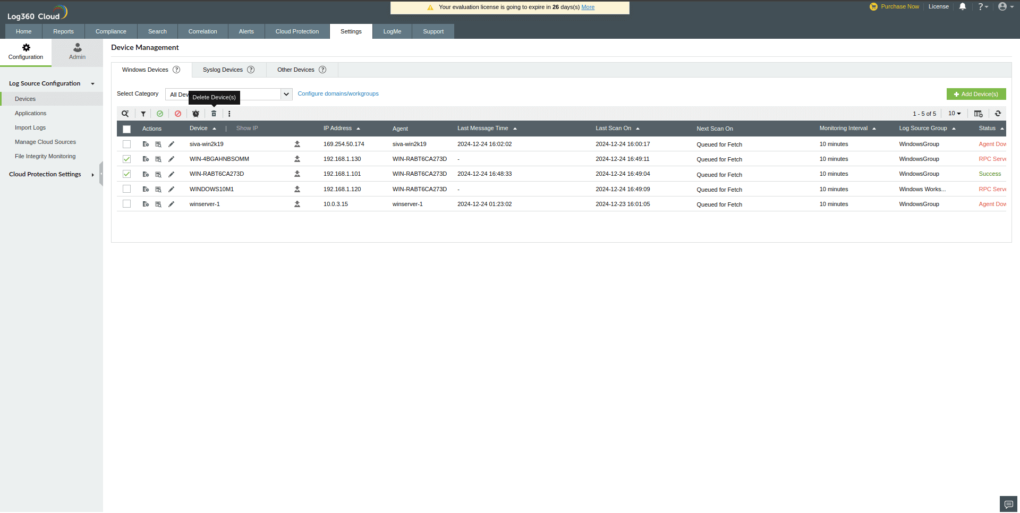This screenshot has width=1020, height=513.
Task: Open the search icon in the device toolbar
Action: [125, 113]
